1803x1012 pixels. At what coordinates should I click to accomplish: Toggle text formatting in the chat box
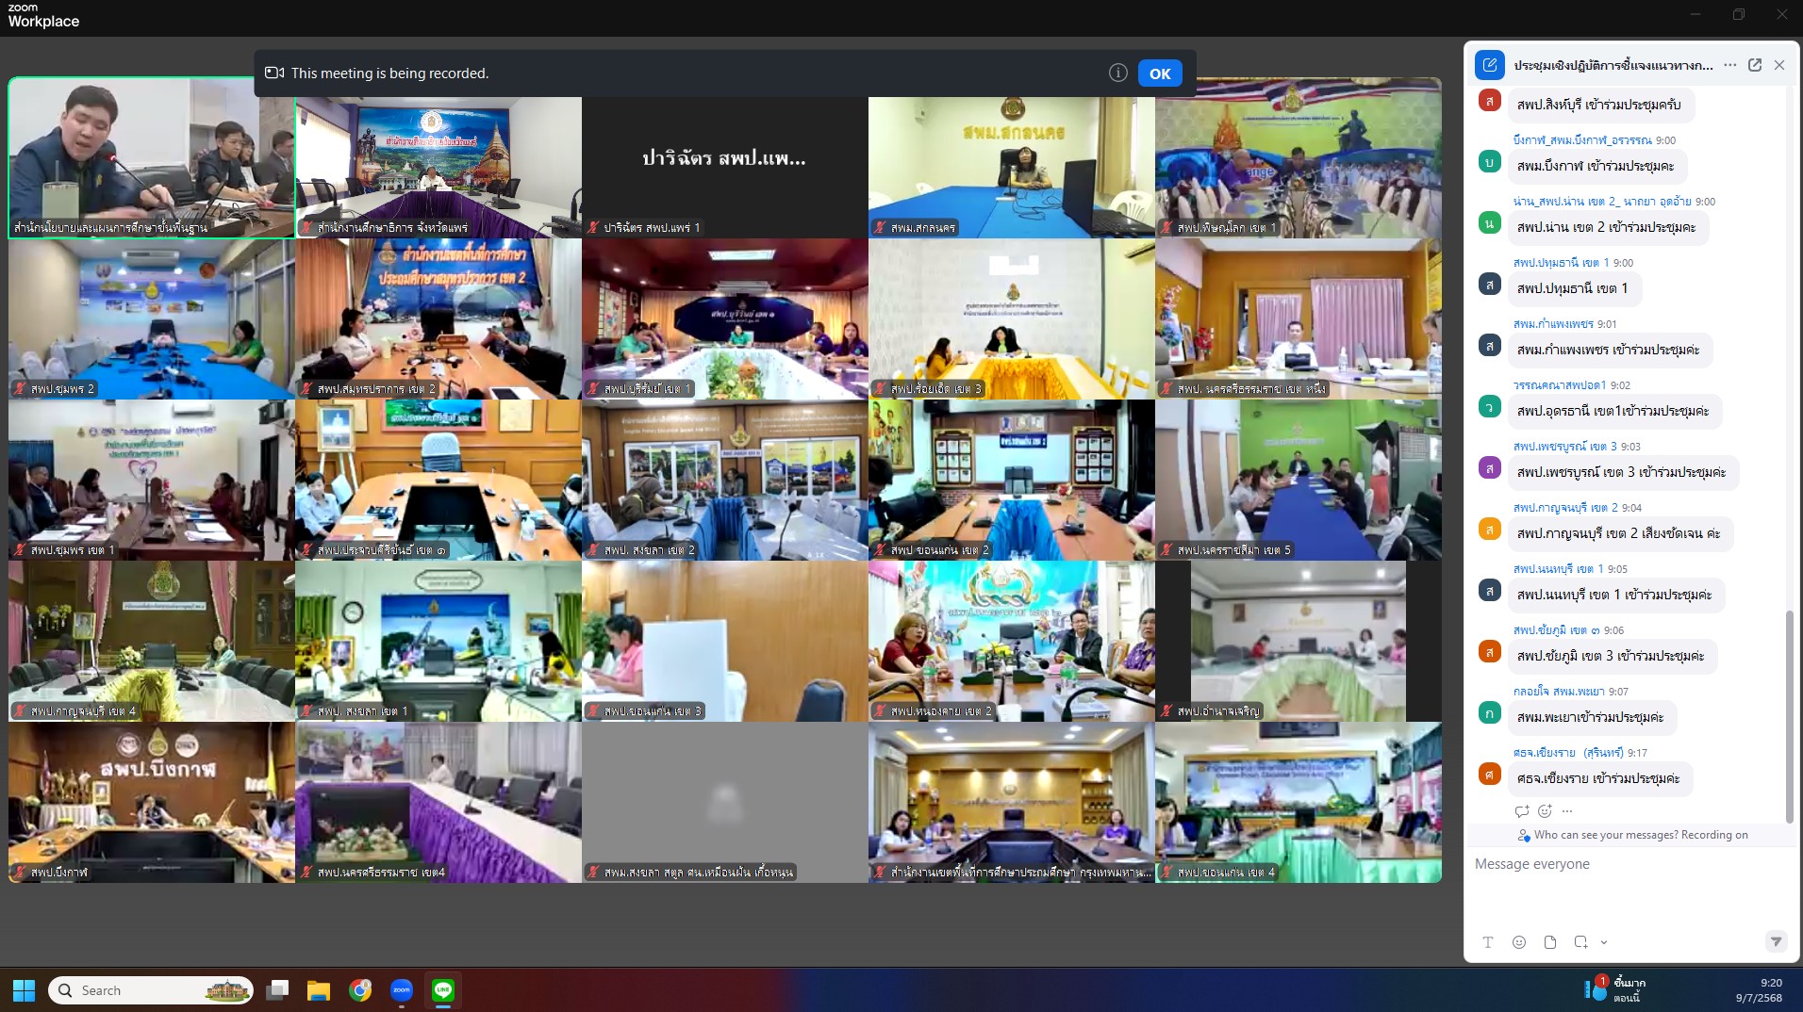[1487, 942]
